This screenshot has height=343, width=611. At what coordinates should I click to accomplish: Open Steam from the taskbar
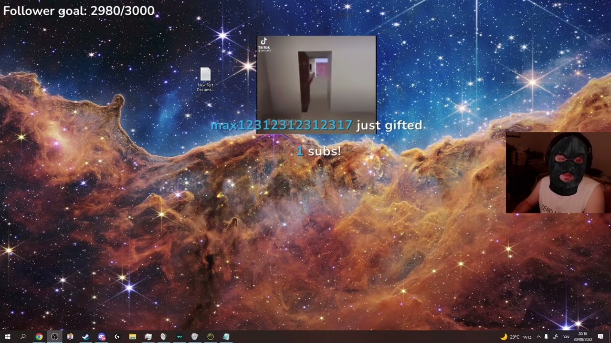(86, 337)
